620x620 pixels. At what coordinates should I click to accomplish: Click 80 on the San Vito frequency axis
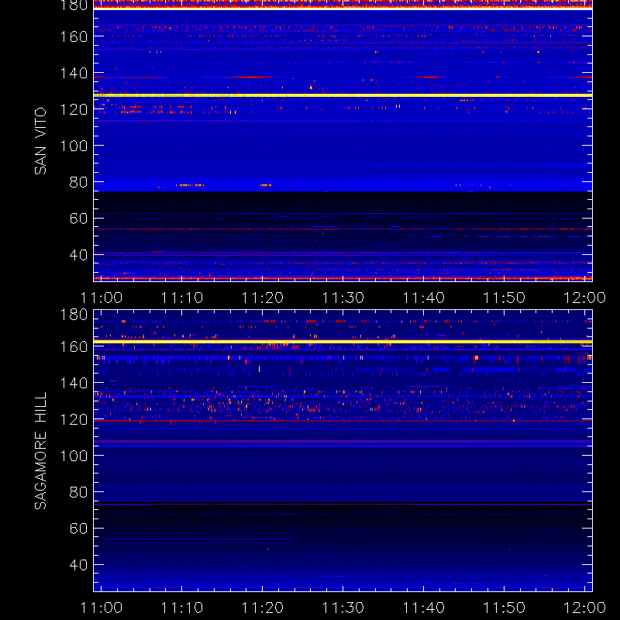click(x=78, y=182)
